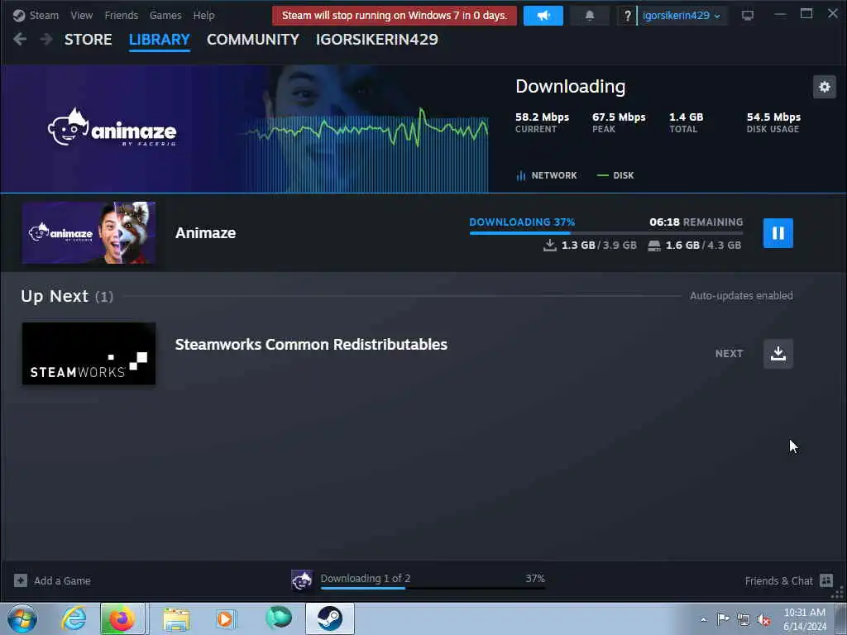This screenshot has width=847, height=635.
Task: Go back with the left arrow
Action: click(20, 39)
